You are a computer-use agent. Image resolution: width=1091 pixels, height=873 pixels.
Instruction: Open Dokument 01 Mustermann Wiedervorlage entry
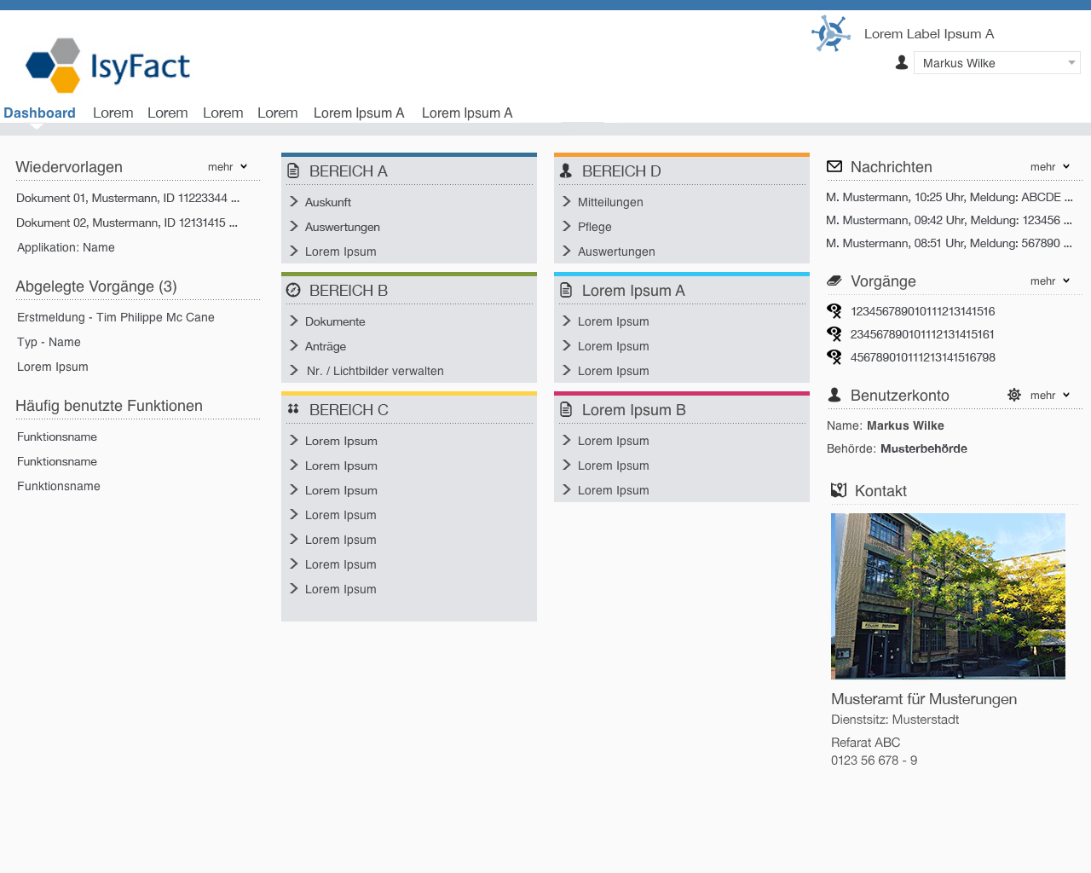click(x=128, y=198)
